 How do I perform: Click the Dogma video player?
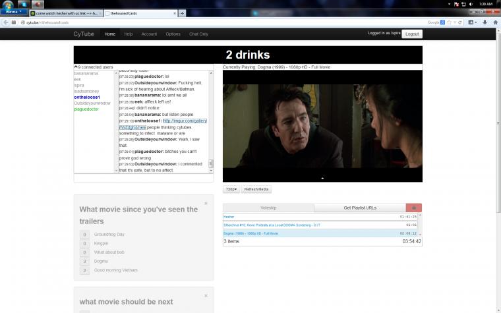[x=322, y=126]
